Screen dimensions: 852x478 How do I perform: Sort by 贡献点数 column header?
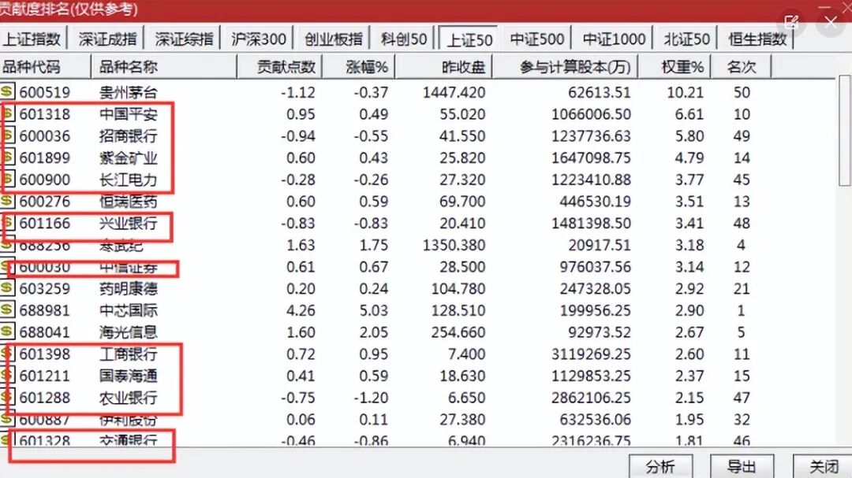click(x=280, y=67)
